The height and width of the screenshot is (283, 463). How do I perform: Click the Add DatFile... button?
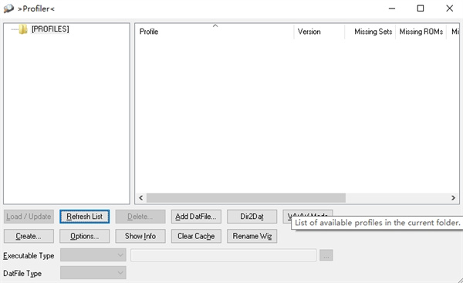click(x=196, y=217)
